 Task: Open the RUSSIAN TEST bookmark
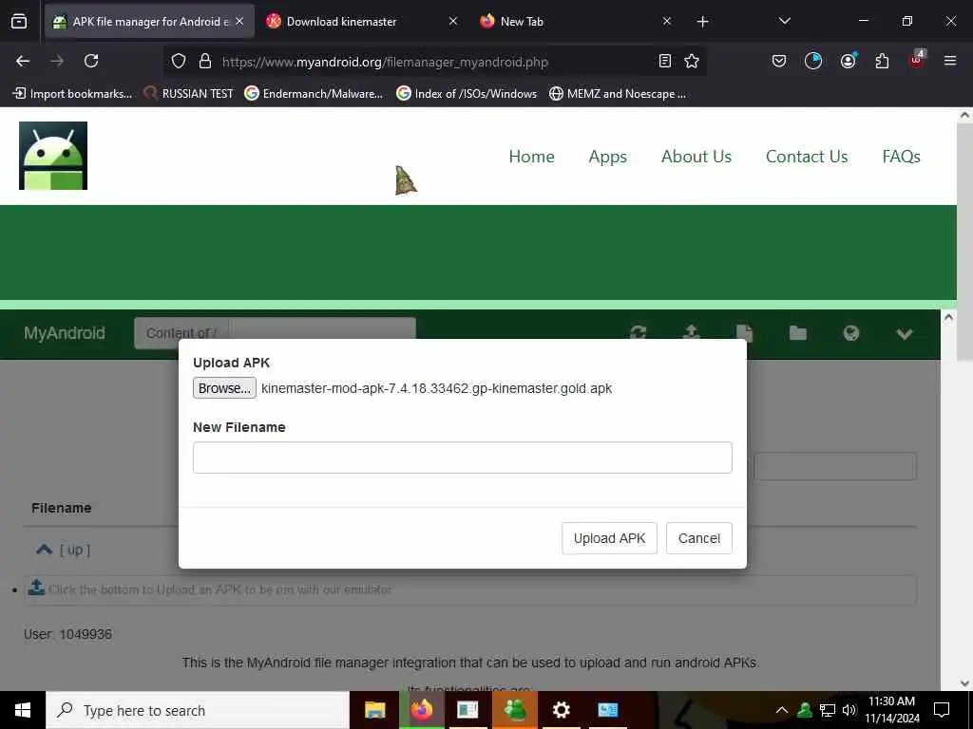189,94
